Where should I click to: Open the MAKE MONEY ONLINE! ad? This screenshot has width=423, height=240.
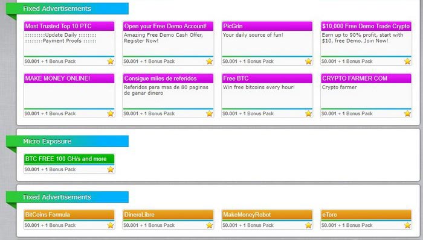pyautogui.click(x=69, y=78)
